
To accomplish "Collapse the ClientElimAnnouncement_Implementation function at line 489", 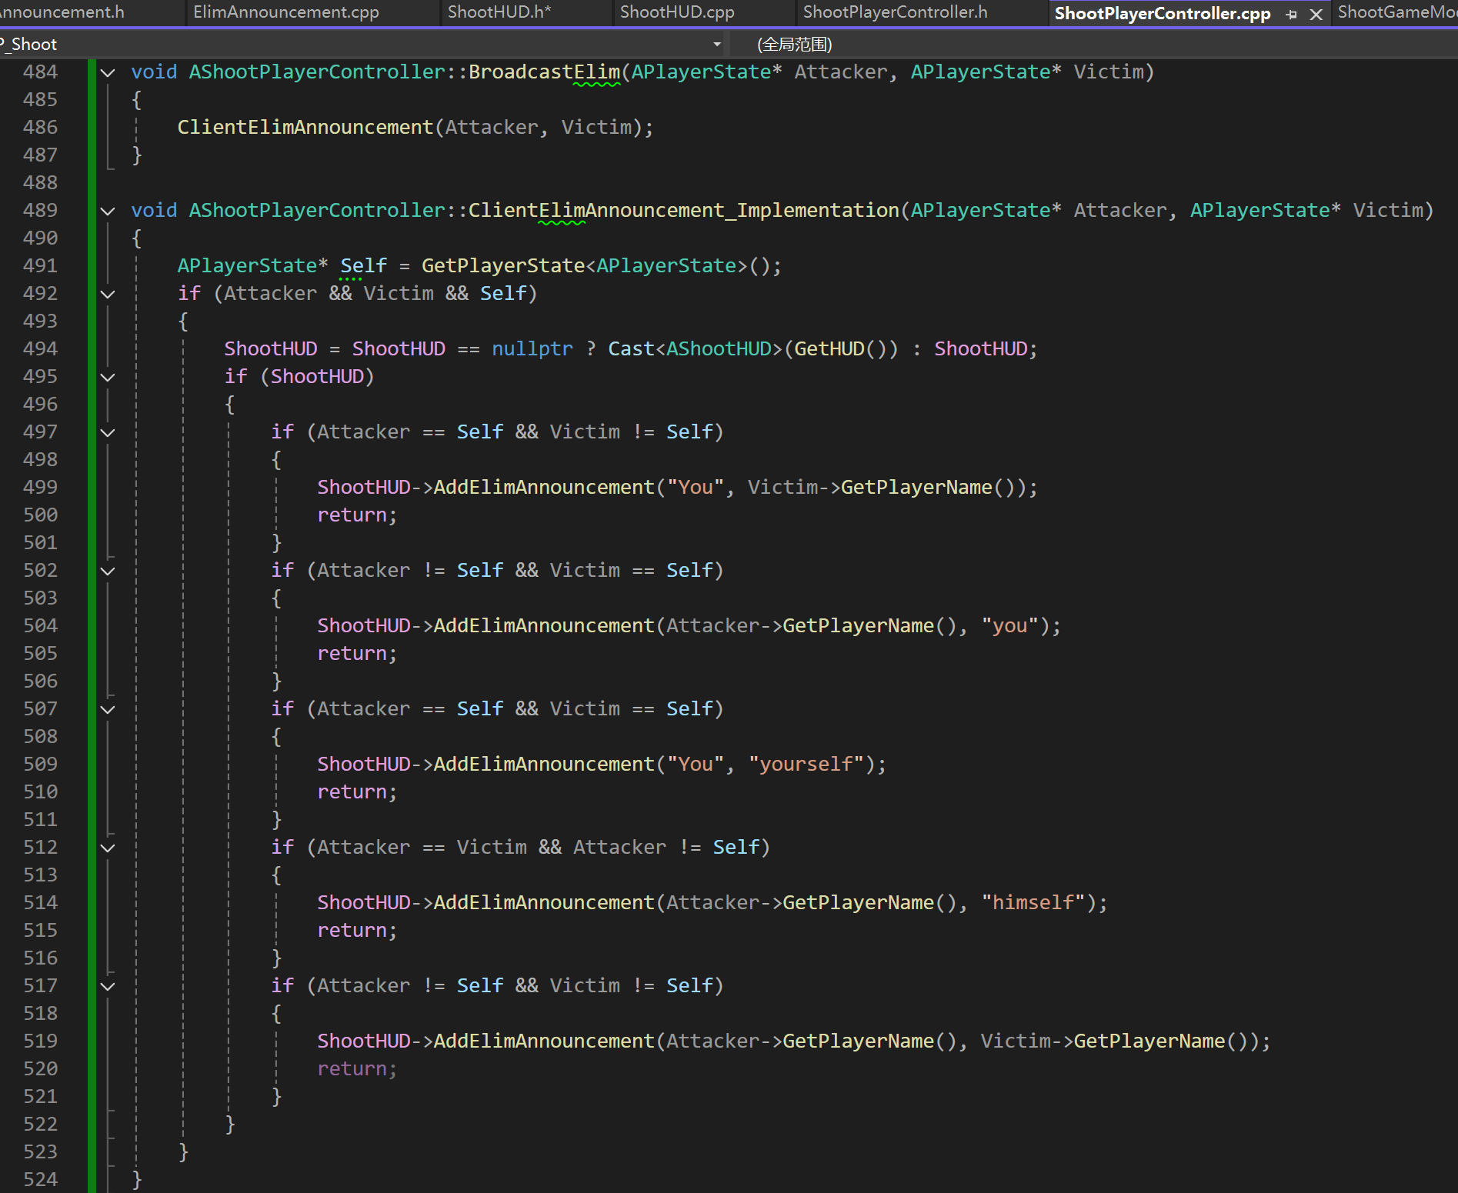I will coord(108,211).
